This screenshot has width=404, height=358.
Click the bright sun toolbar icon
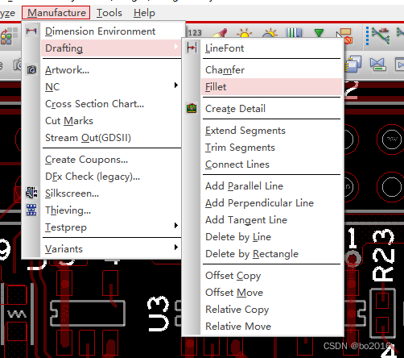[x=245, y=33]
